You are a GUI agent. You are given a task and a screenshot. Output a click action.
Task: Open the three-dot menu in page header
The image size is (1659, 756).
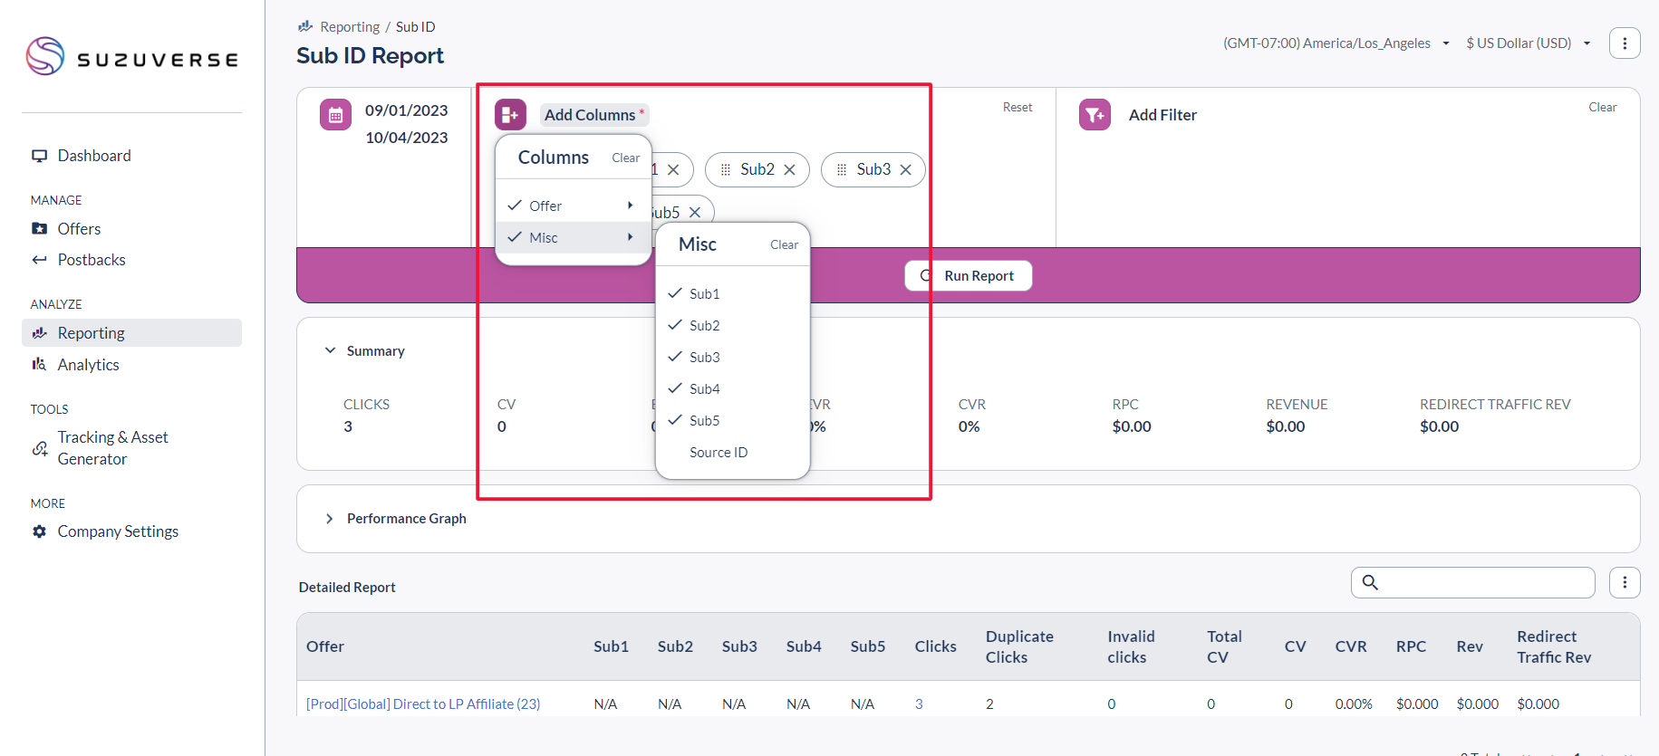1624,43
